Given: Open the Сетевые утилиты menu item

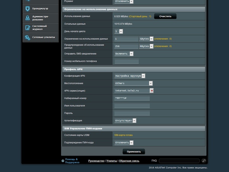Looking at the screenshot, I should (40, 37).
